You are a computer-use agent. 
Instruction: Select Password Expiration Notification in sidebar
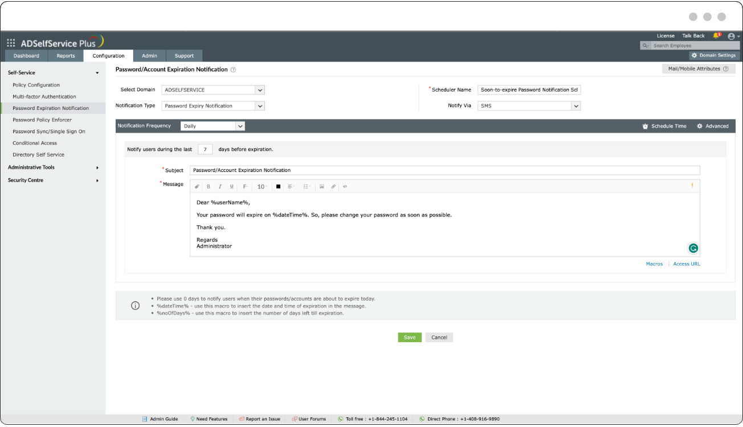point(53,108)
